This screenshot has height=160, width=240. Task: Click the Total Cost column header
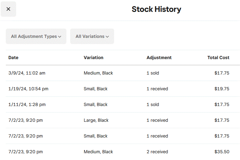pos(218,58)
